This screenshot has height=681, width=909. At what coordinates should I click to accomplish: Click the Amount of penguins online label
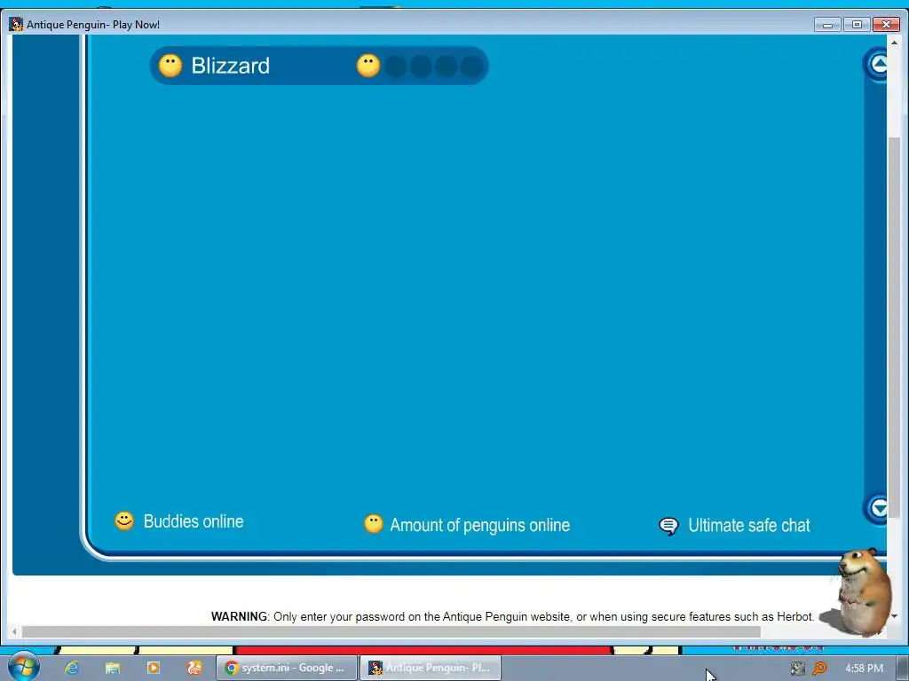[480, 525]
